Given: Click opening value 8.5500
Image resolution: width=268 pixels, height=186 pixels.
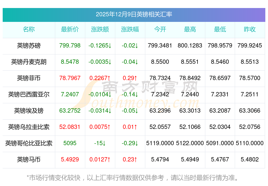Looking at the screenshot, I should click(160, 62).
